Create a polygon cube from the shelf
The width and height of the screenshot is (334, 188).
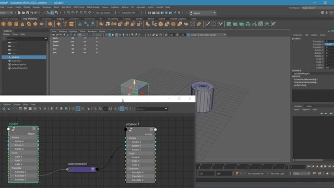click(9, 24)
